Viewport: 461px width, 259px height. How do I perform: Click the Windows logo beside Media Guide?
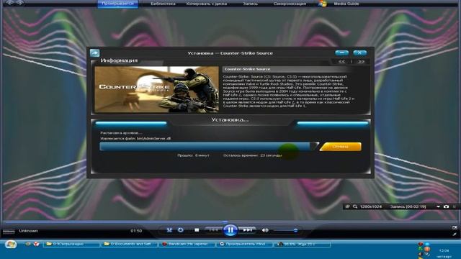(x=323, y=4)
